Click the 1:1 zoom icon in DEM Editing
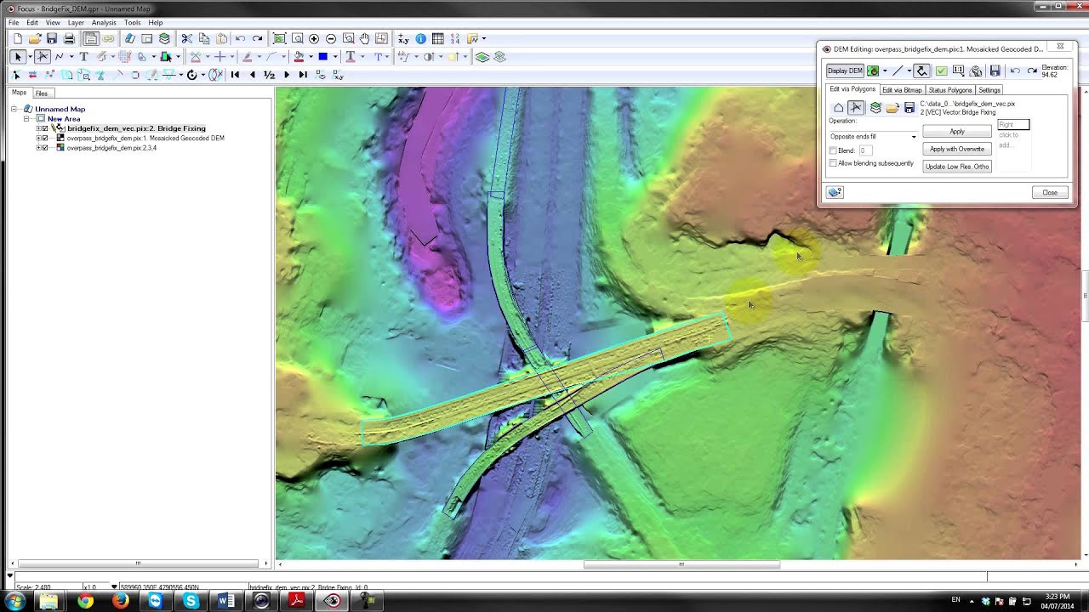Screen dimensions: 1089x612 point(959,71)
